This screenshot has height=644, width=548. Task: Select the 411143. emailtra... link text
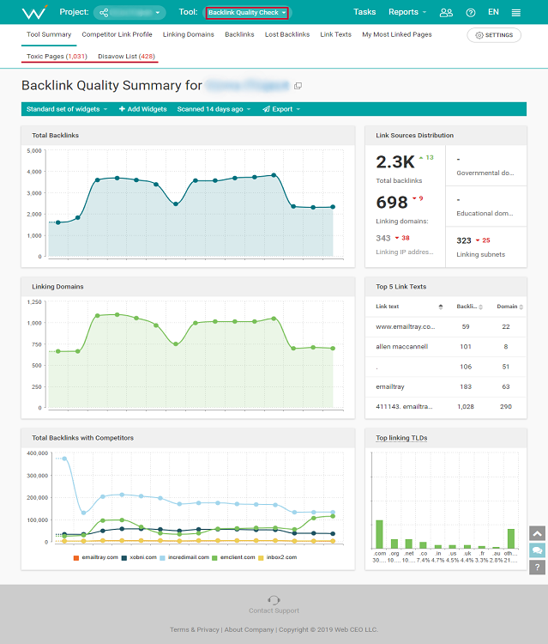point(404,407)
